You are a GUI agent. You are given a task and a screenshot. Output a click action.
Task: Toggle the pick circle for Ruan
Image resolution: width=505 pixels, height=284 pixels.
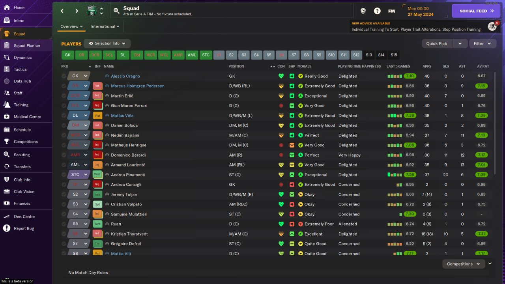(64, 224)
